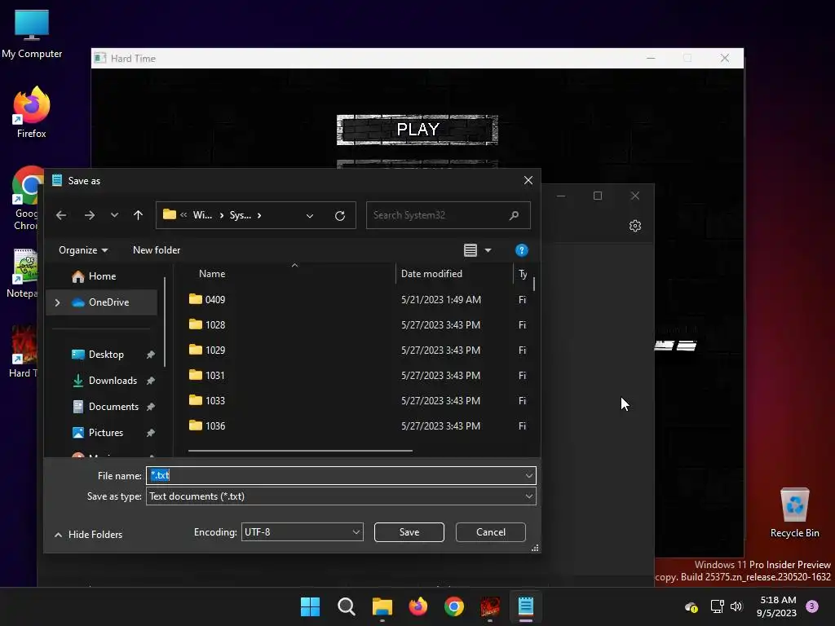Change view layout icon in Save as
The image size is (835, 626).
tap(471, 250)
